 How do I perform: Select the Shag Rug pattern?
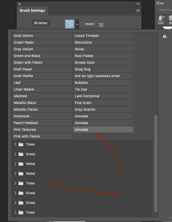click(x=103, y=69)
